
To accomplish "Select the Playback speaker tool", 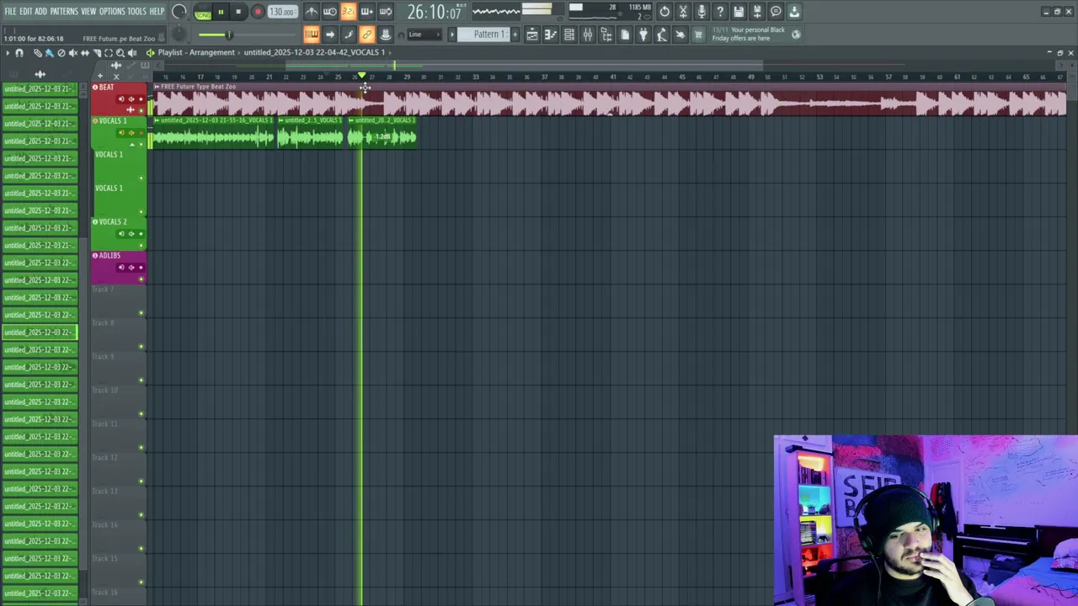I will (131, 53).
